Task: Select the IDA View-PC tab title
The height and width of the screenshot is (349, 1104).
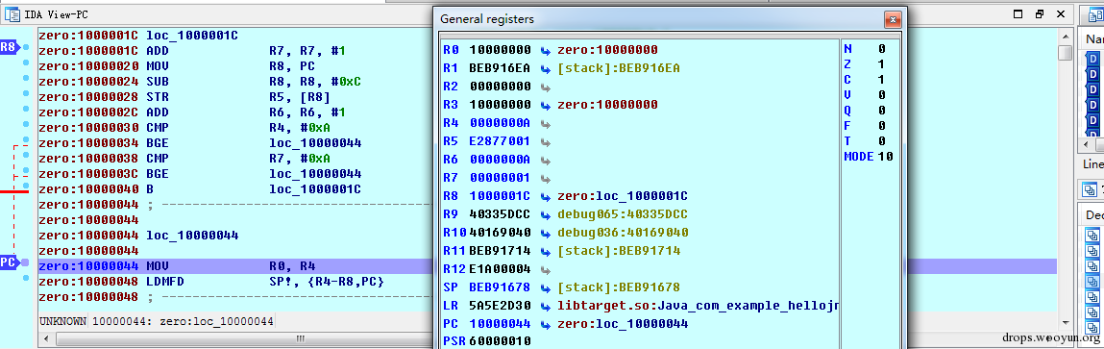Action: pyautogui.click(x=57, y=14)
